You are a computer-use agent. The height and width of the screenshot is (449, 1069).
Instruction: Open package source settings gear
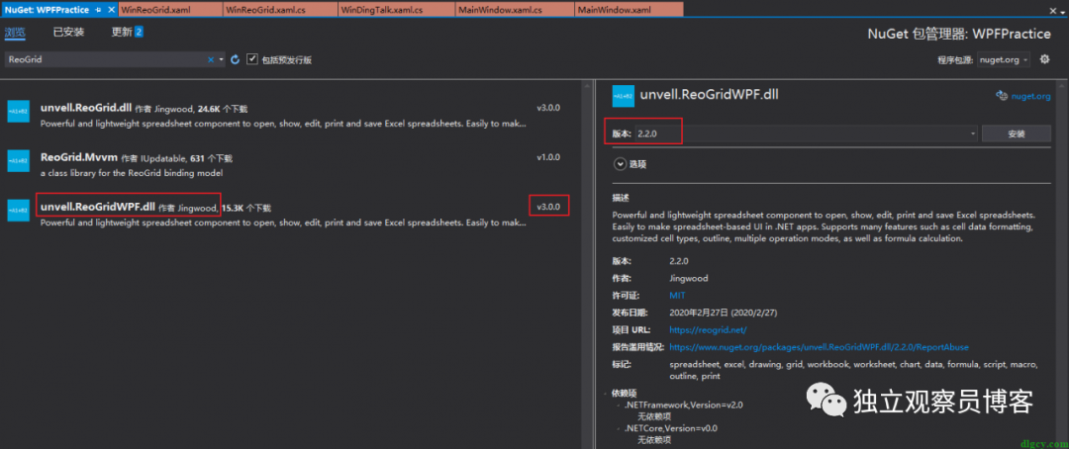point(1044,59)
